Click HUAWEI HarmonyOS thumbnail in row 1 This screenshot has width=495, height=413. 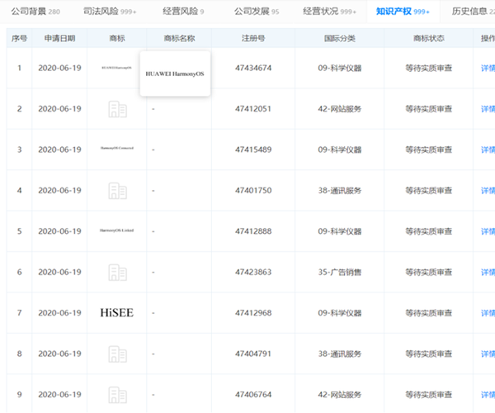(117, 69)
